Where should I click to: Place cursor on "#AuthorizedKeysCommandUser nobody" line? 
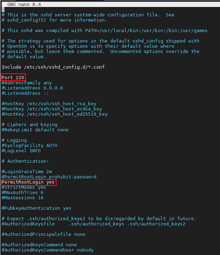coord(48,250)
